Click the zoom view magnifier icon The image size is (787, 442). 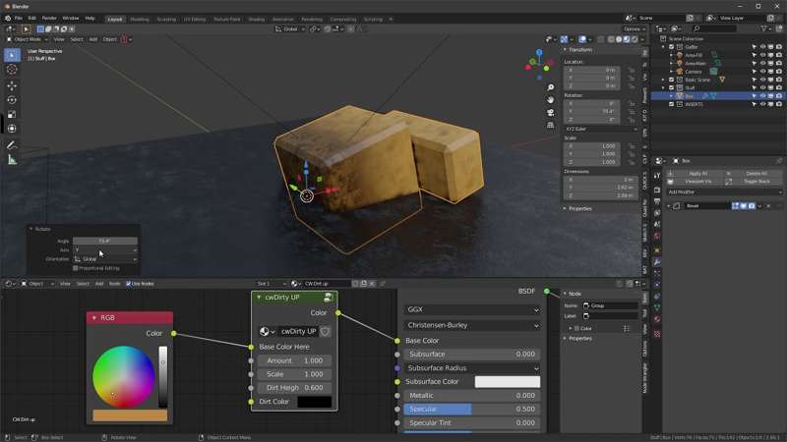pos(550,87)
